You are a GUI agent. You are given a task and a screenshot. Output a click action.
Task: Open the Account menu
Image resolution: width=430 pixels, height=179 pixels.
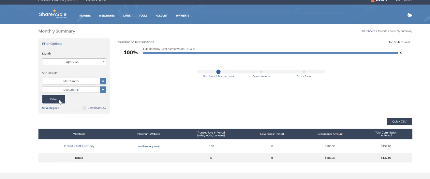(x=162, y=16)
